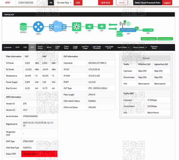
Task: Open the Panduan Solusi tab
Action: [x=154, y=47]
